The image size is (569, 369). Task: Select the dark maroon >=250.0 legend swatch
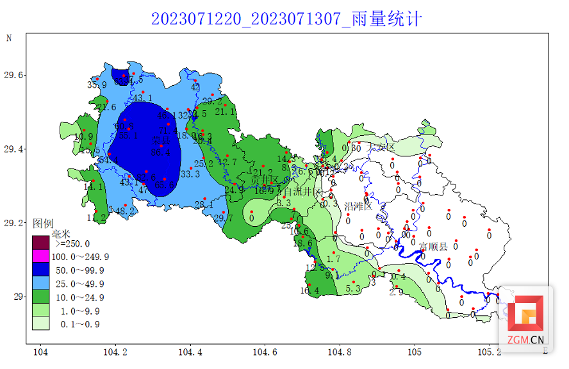(40, 243)
